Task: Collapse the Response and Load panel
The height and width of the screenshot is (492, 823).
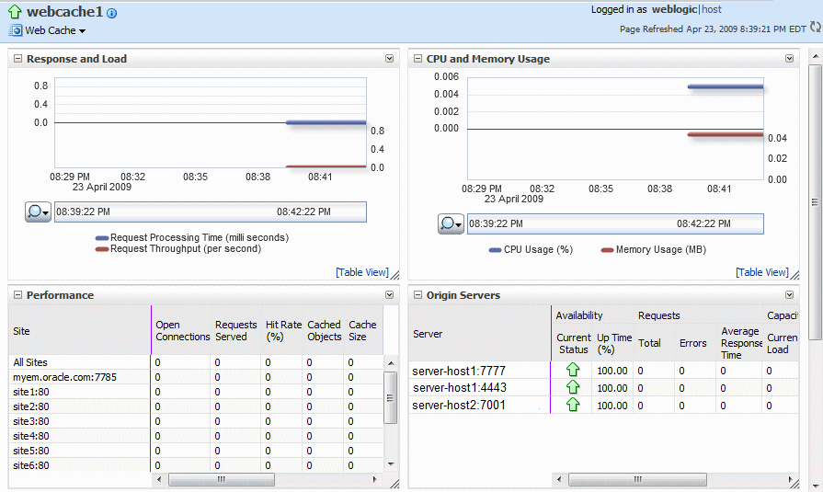Action: (17, 59)
